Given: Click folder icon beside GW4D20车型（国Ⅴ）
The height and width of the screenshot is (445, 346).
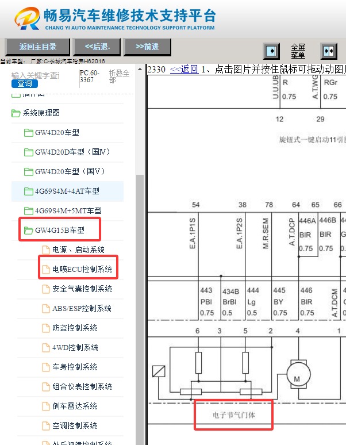Looking at the screenshot, I should [28, 172].
